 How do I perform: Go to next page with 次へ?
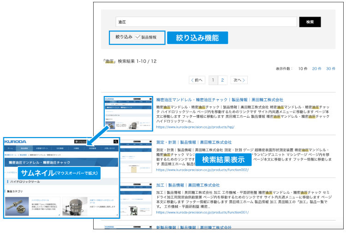pos(239,80)
